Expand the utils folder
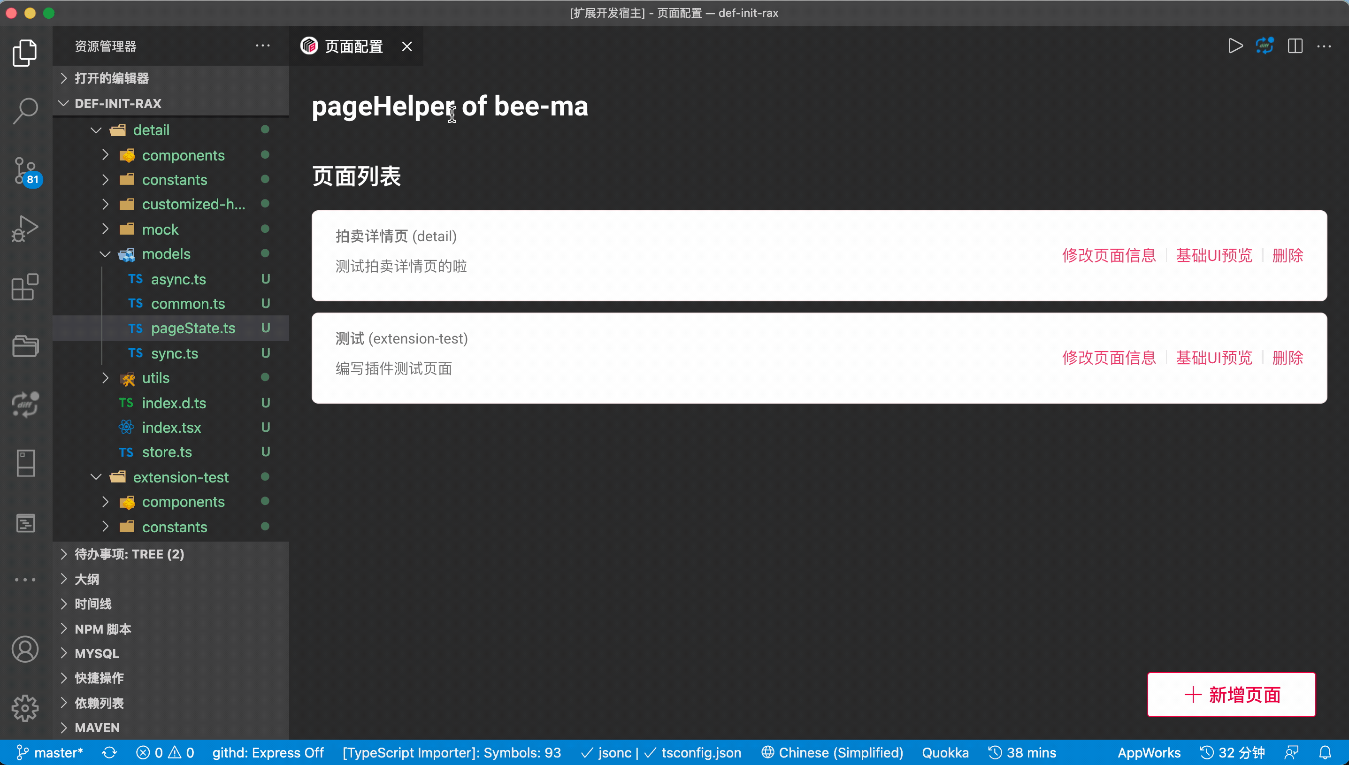This screenshot has height=765, width=1349. tap(105, 378)
